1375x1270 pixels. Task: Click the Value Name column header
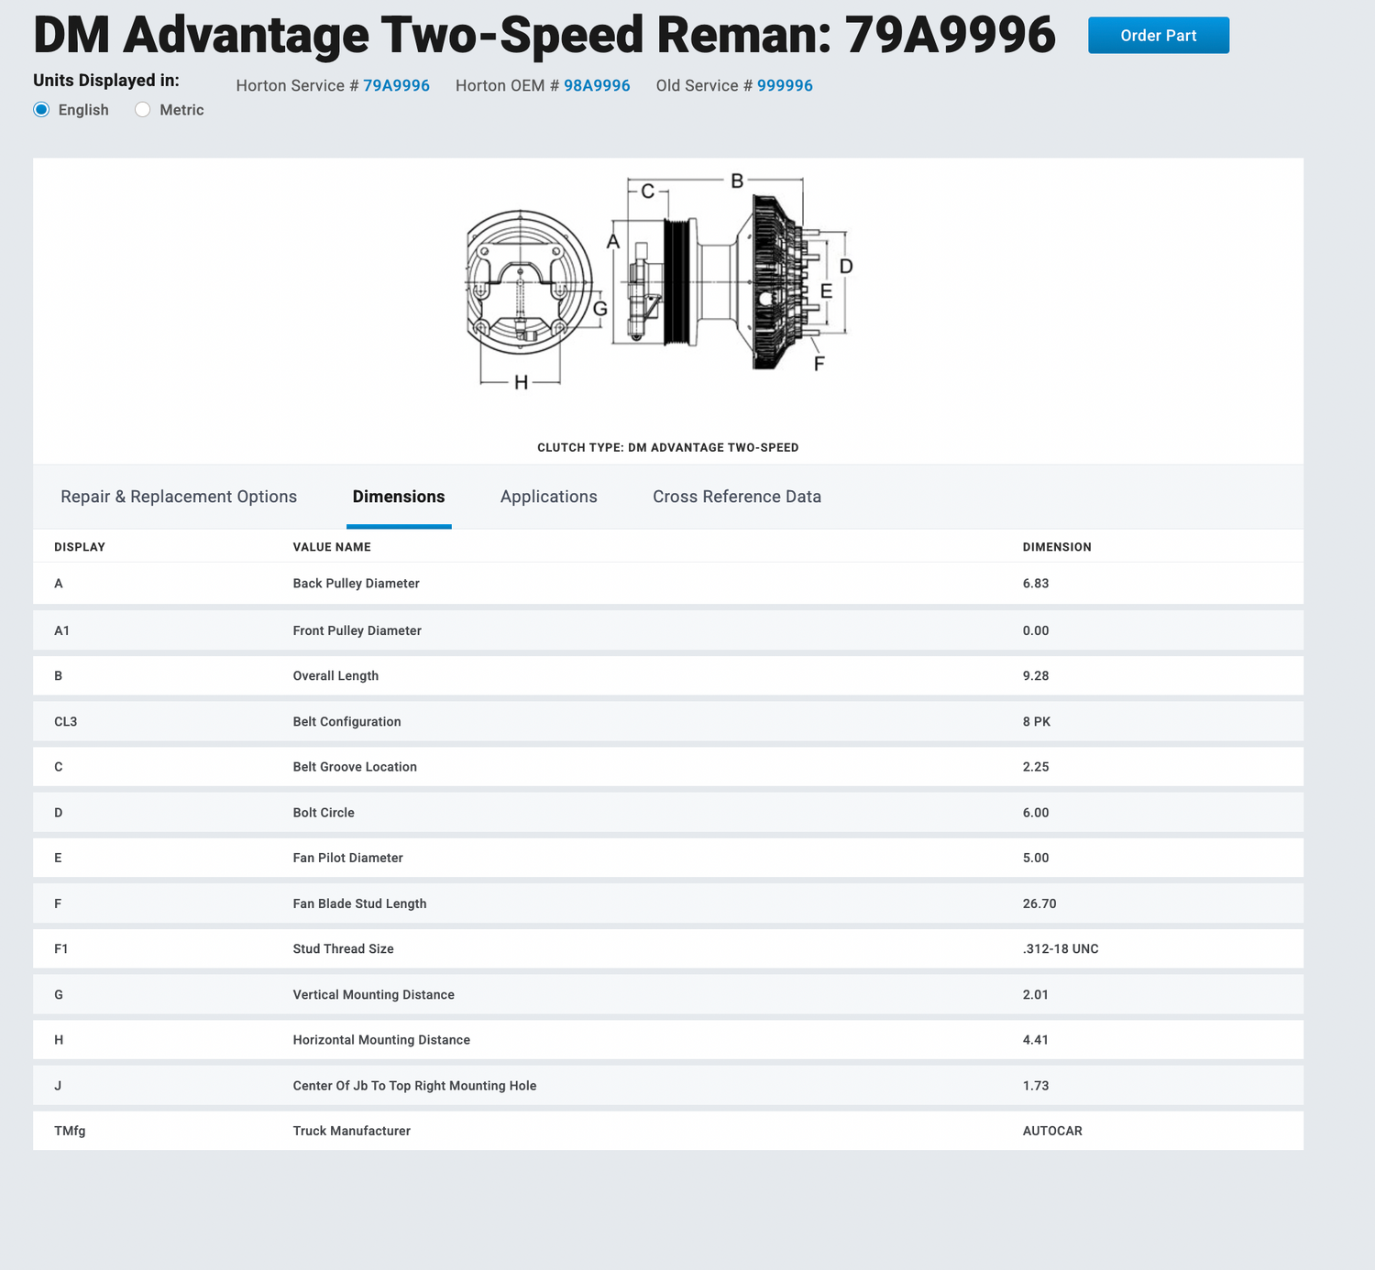pos(332,547)
